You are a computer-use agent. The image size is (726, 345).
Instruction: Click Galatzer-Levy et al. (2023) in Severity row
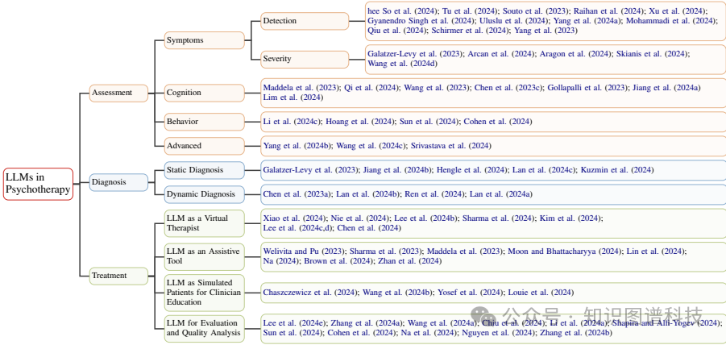415,54
